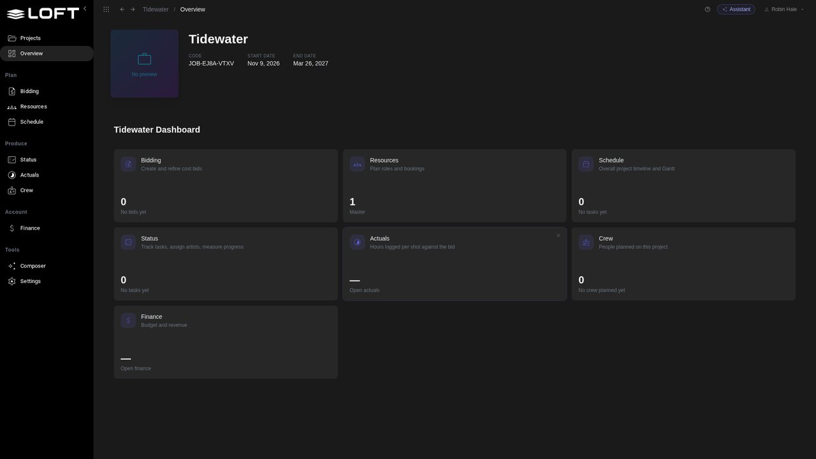Click the Schedule card calendar icon

586,164
